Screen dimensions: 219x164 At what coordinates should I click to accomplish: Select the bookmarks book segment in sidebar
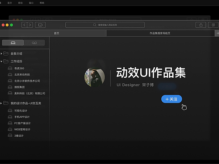tap(13, 43)
